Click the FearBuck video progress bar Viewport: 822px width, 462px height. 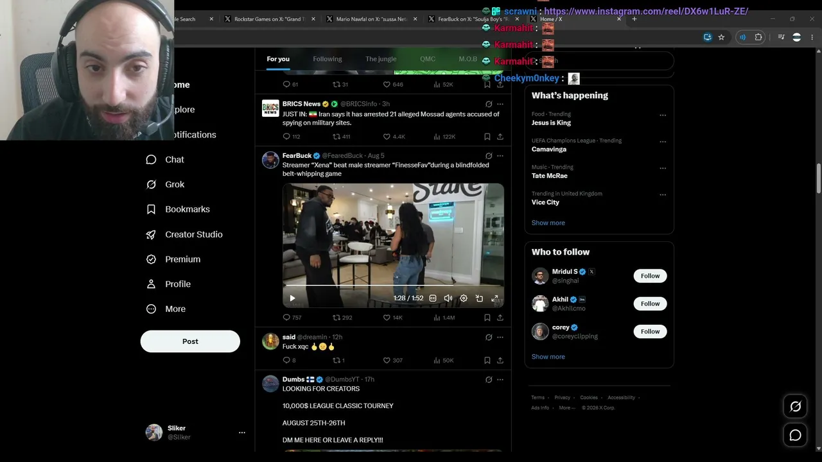click(x=393, y=286)
